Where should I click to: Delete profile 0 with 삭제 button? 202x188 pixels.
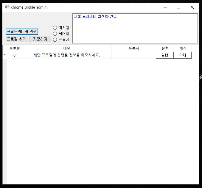(183, 55)
